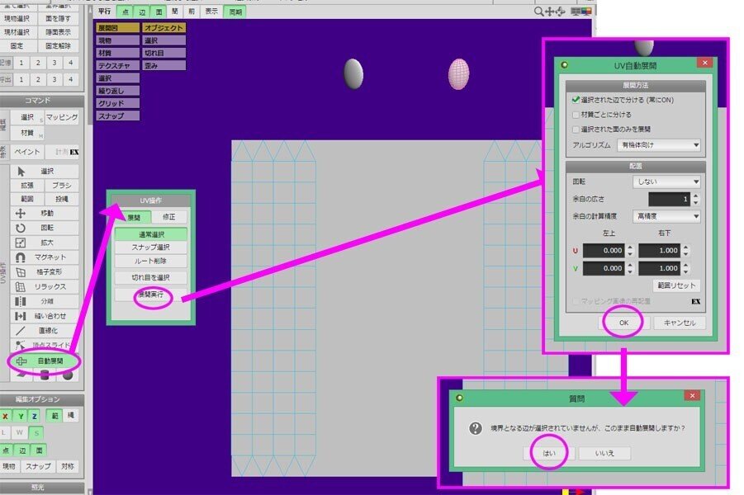
Task: Choose the 拡大 scale tool
Action: click(44, 243)
